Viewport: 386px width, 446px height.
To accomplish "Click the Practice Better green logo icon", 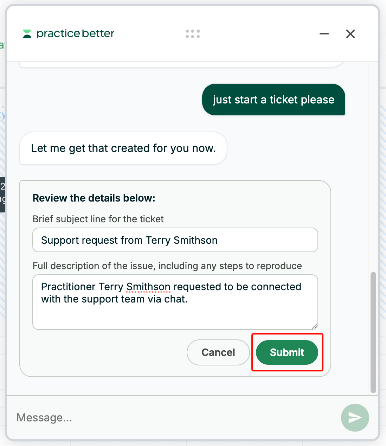I will [x=27, y=34].
